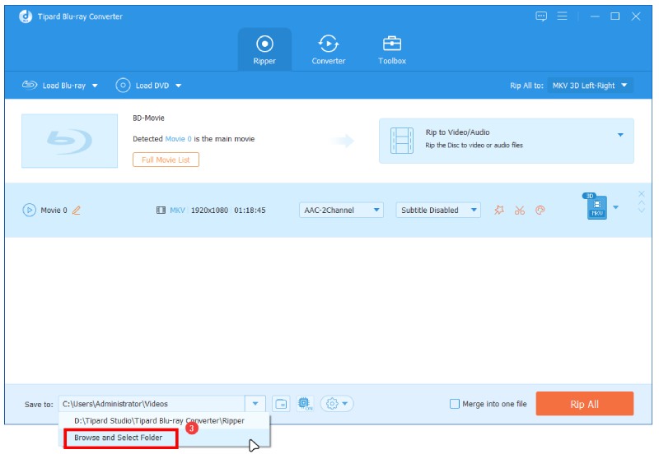Click the film strip icon in Rip to Video/Audio

(401, 141)
